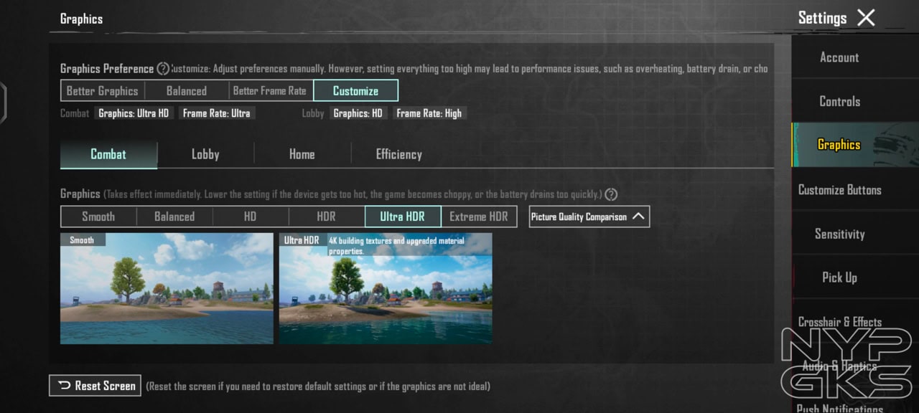Open Graphics Preference help question mark
Image resolution: width=919 pixels, height=413 pixels.
pyautogui.click(x=163, y=69)
